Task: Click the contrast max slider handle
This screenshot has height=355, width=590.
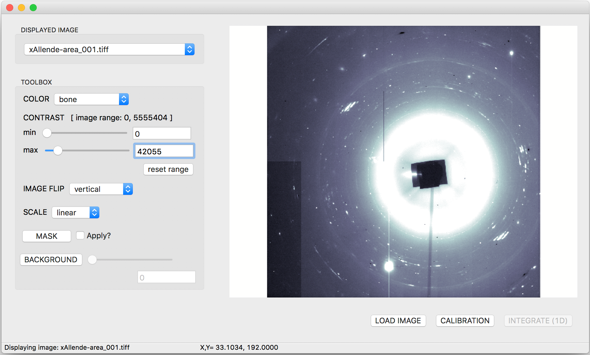Action: 58,151
